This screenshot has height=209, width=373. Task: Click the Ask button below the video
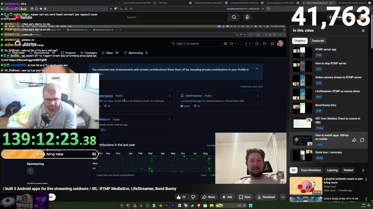(x=227, y=197)
